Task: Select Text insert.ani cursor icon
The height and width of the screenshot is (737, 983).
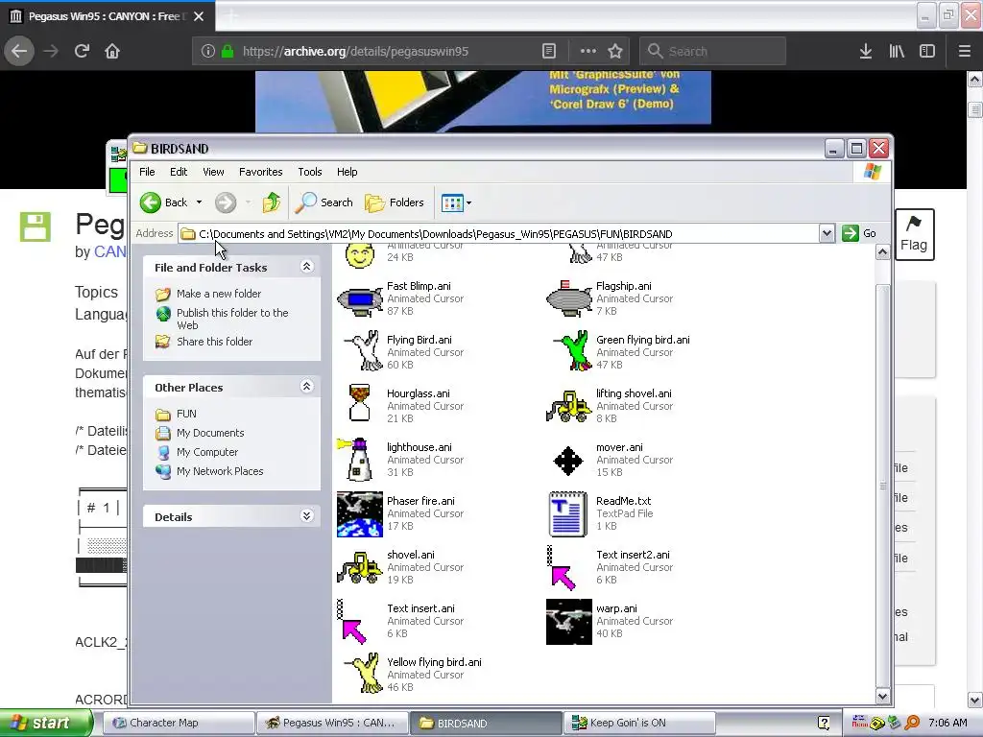Action: pos(351,622)
